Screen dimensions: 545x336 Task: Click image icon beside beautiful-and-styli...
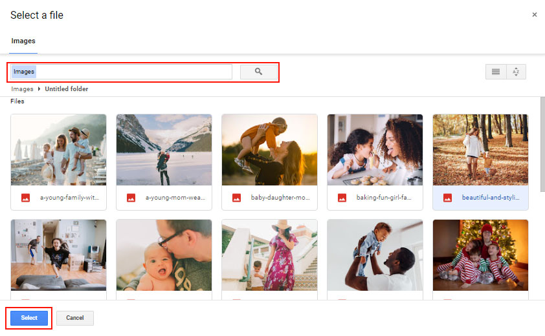coord(447,198)
